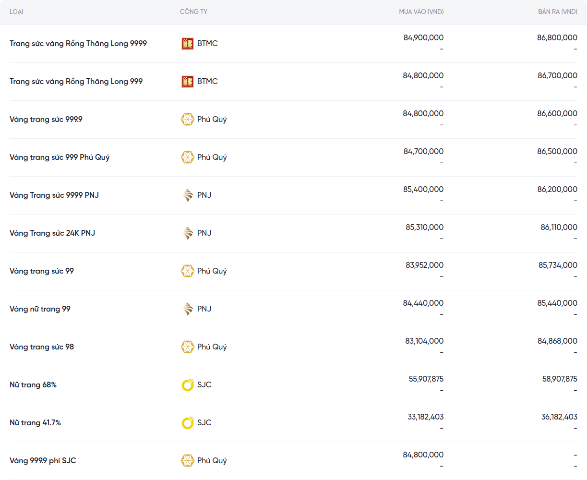
Task: Click Phú Quý logo in Vàng 999.9 phi SJC row
Action: [187, 461]
